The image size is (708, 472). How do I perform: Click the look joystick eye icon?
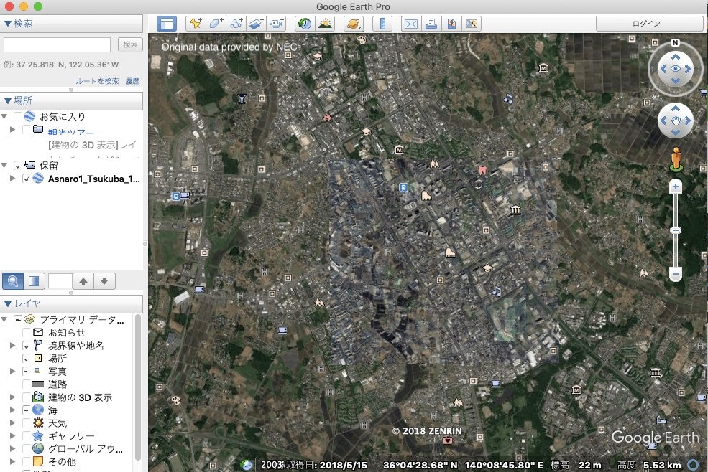(x=675, y=69)
